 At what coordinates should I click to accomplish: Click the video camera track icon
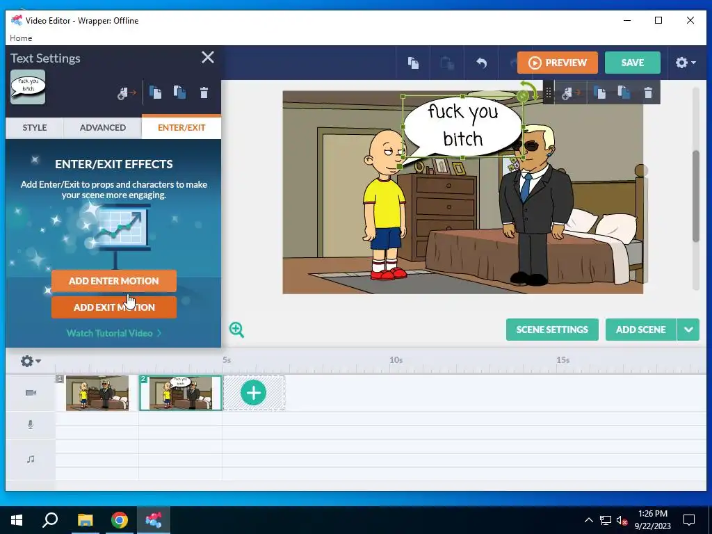coord(31,393)
